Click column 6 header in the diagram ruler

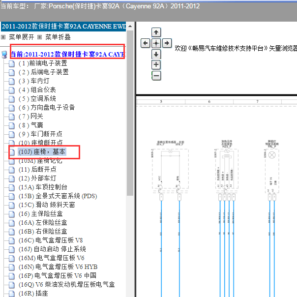click(209, 101)
